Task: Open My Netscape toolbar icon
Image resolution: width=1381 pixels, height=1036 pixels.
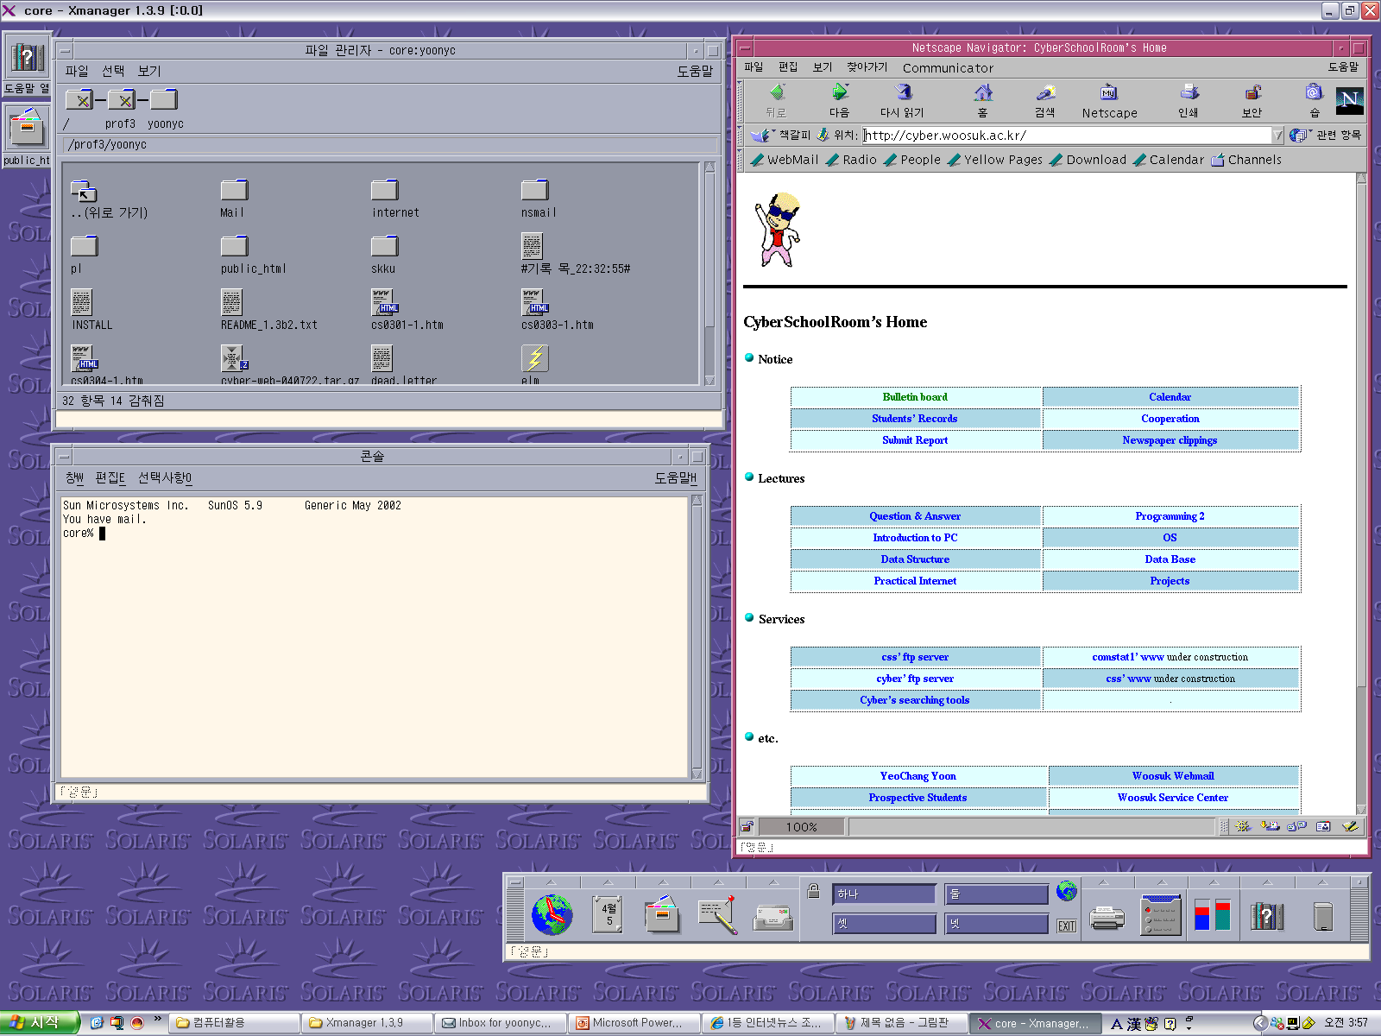Action: click(1109, 93)
